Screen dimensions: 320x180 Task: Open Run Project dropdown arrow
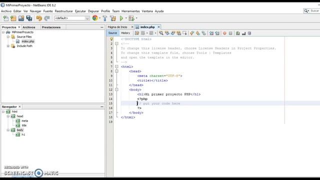coord(126,18)
